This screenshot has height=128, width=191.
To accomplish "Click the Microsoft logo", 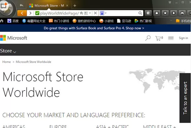I will coord(14,38).
